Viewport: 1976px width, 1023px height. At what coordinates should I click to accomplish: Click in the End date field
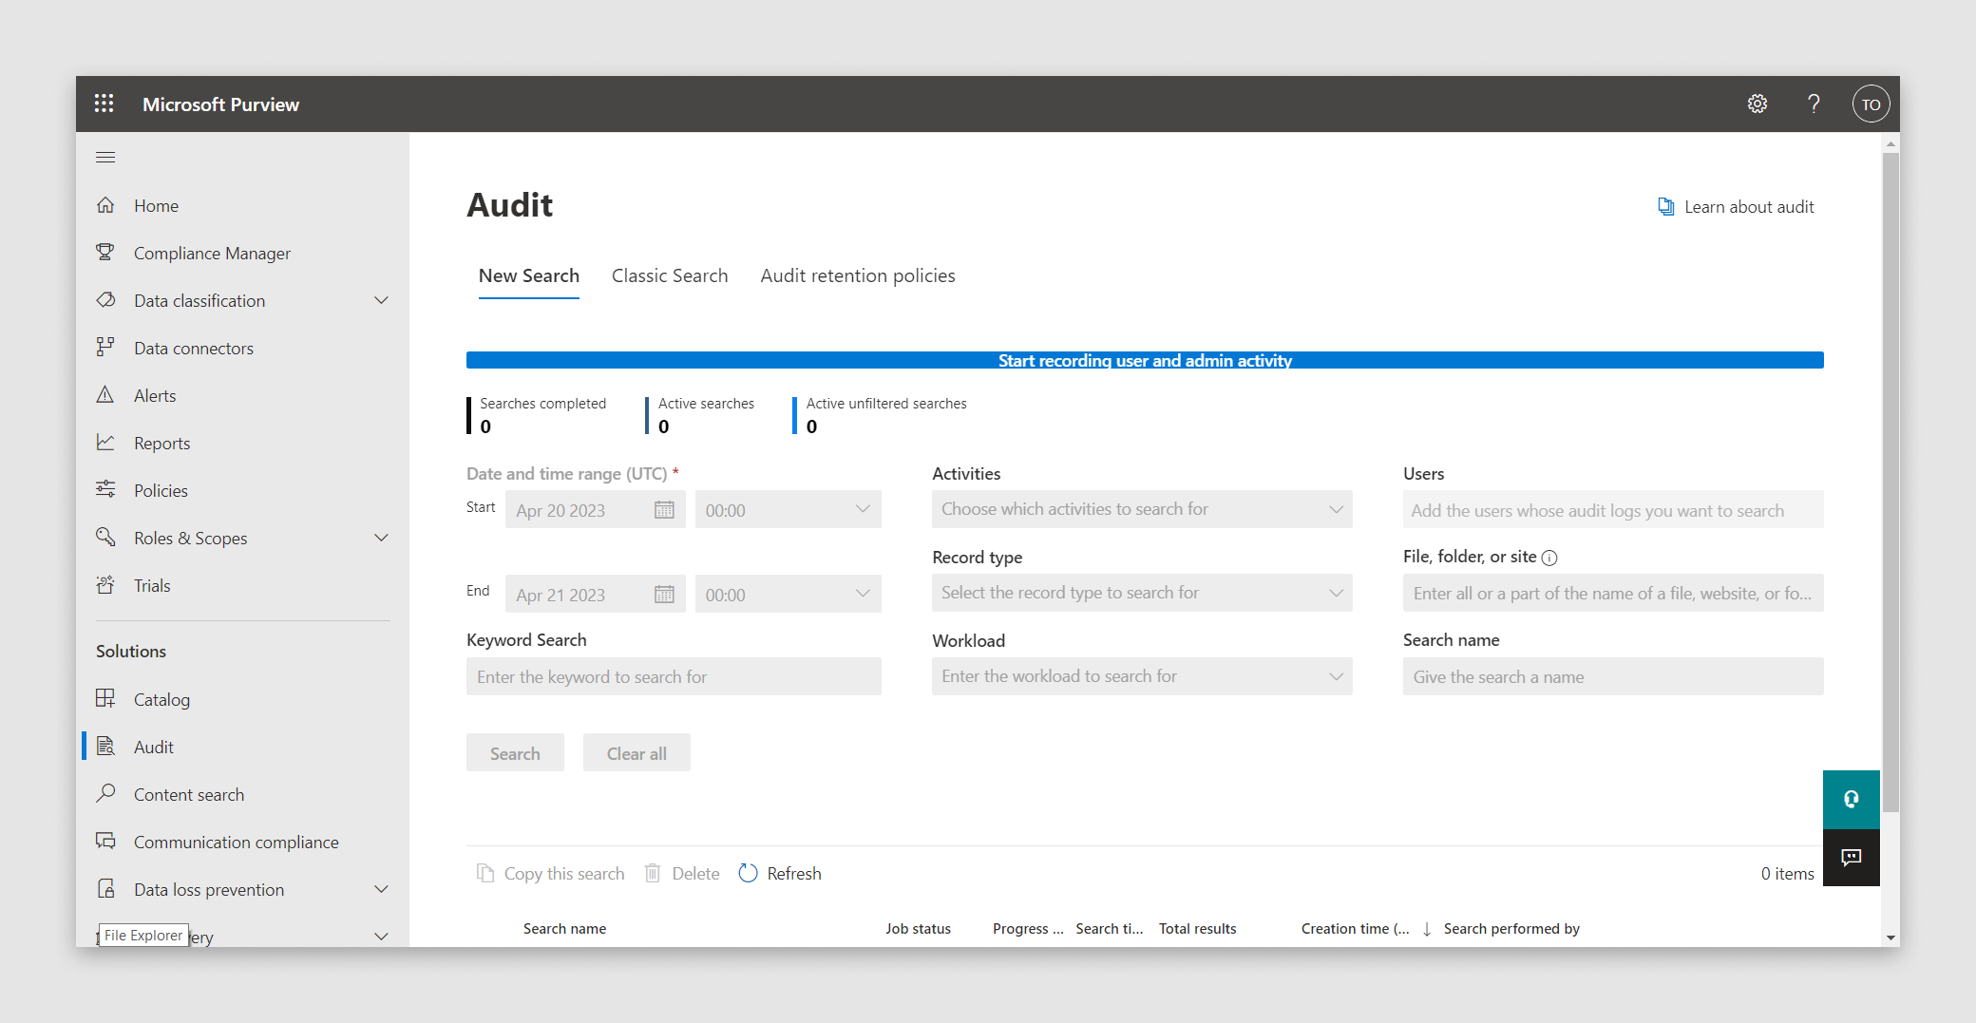coord(596,595)
